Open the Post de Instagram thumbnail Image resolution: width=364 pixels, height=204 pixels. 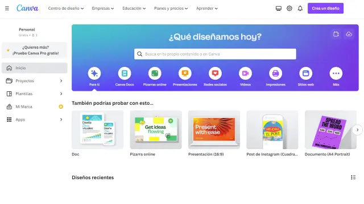tap(272, 130)
